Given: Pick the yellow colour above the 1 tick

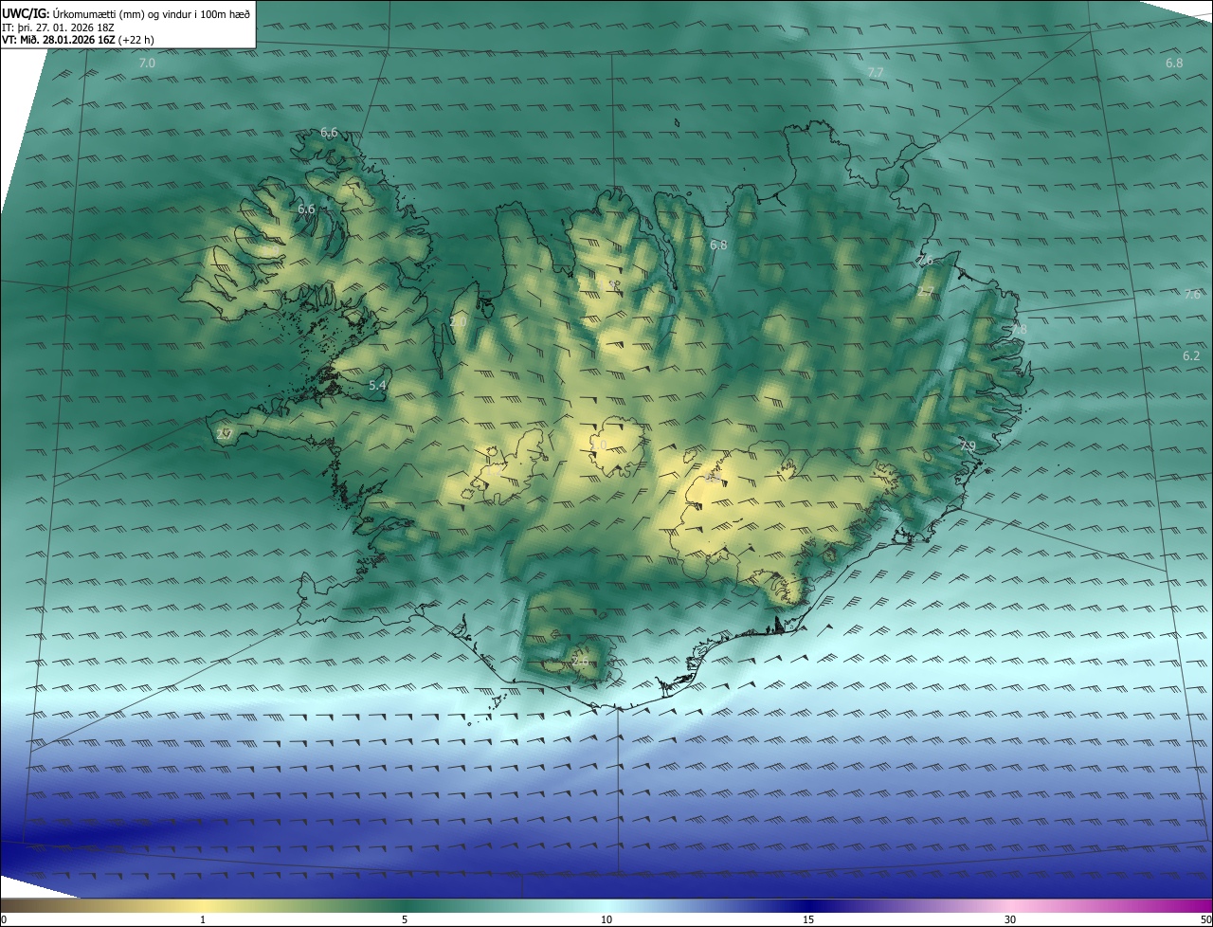Looking at the screenshot, I should click(x=203, y=905).
